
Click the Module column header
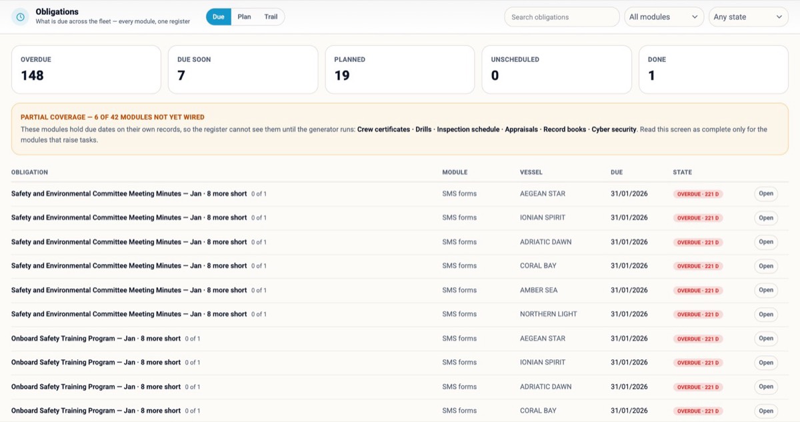click(455, 172)
